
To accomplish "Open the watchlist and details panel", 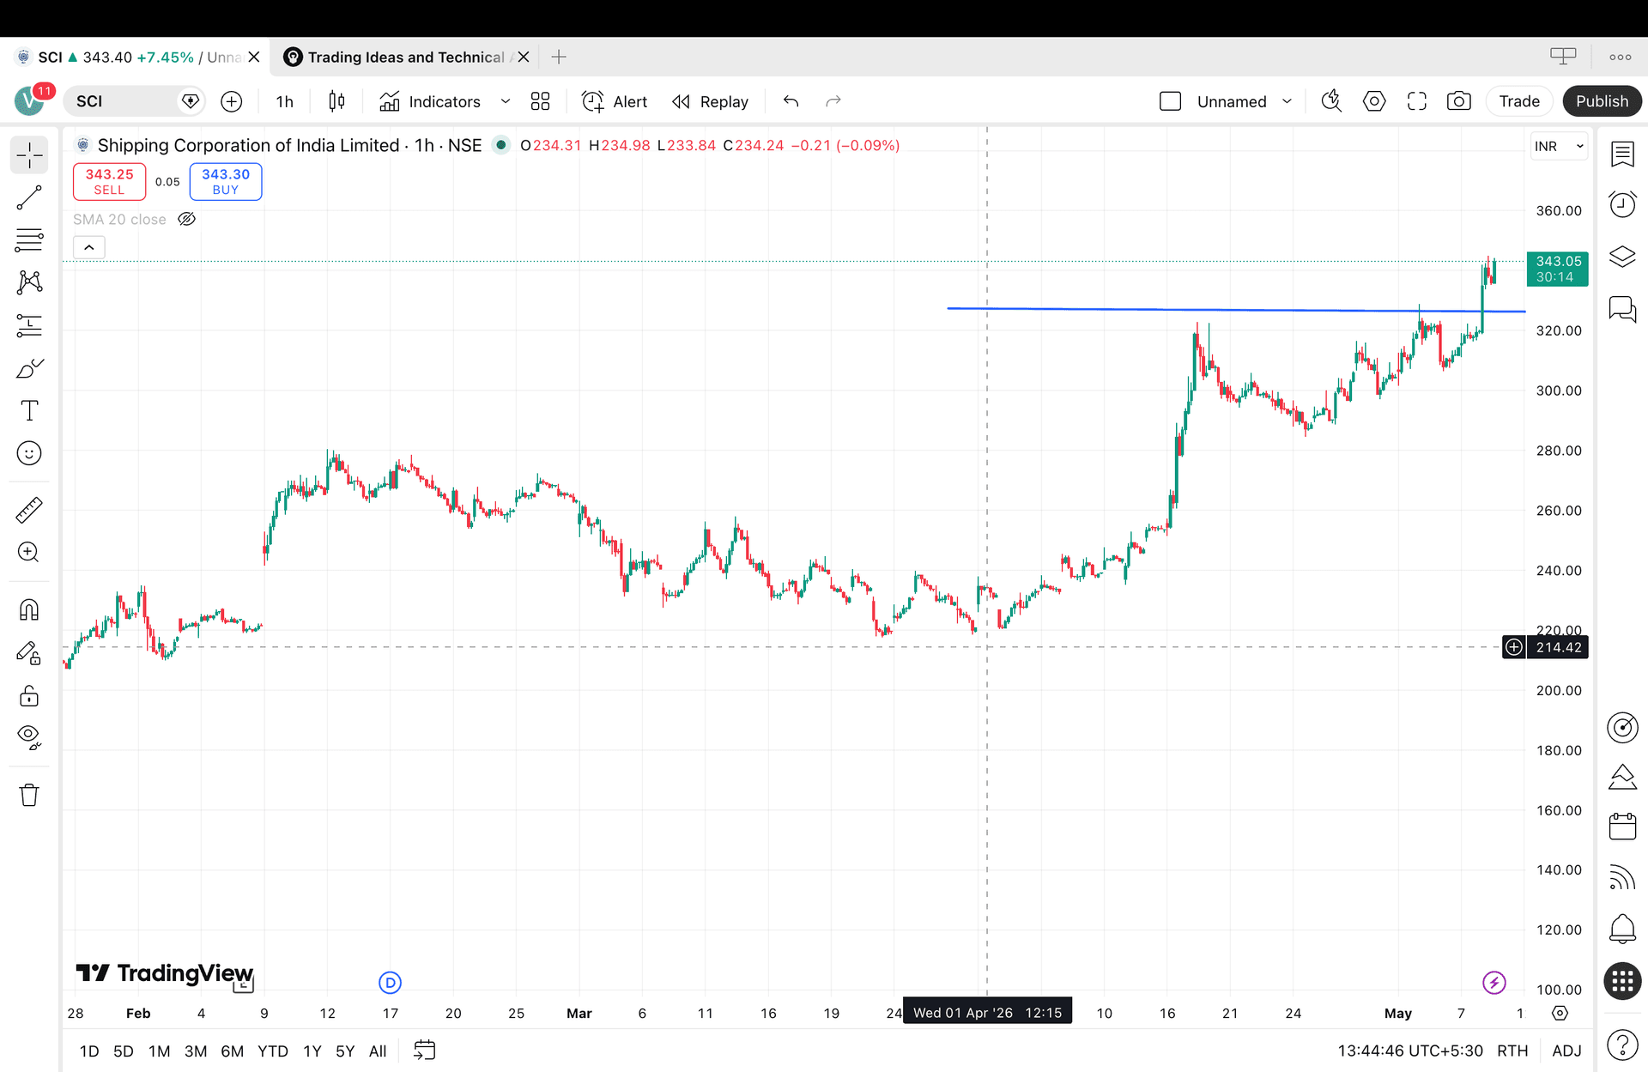I will [1622, 154].
